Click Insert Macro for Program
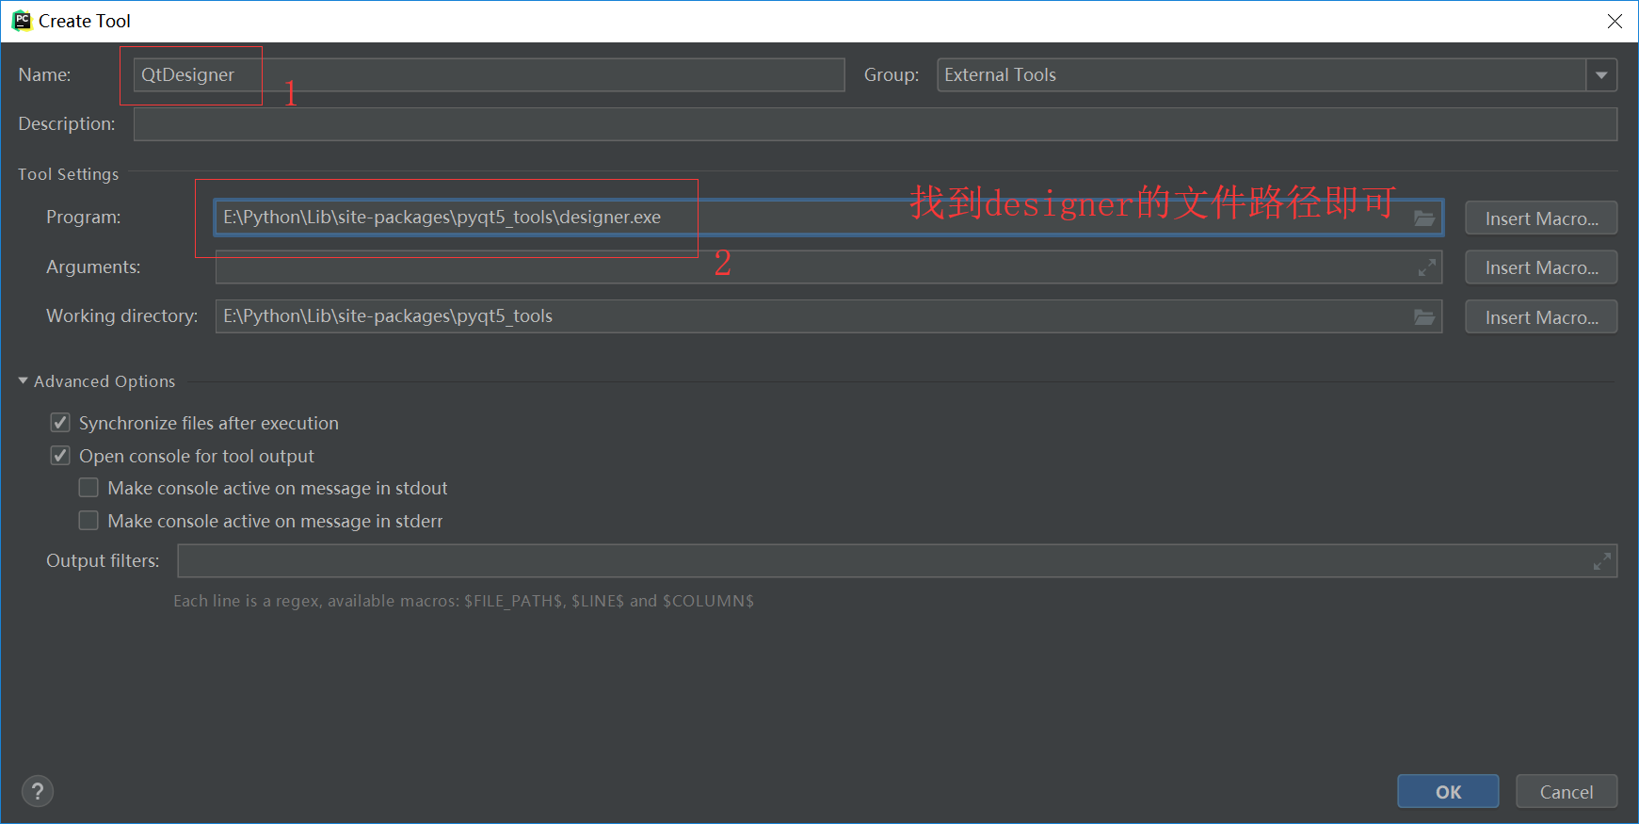1639x824 pixels. pos(1541,218)
